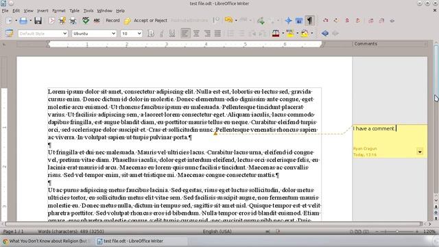Screen dimensions: 439x247
Task: Click the Accept or Reject button
Action: point(150,21)
